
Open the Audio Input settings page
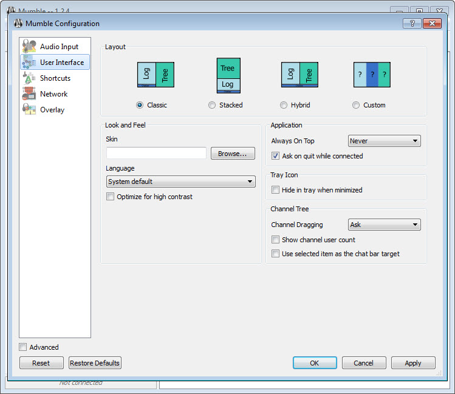pos(55,46)
